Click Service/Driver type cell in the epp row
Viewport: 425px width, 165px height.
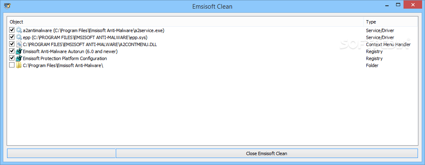click(380, 37)
